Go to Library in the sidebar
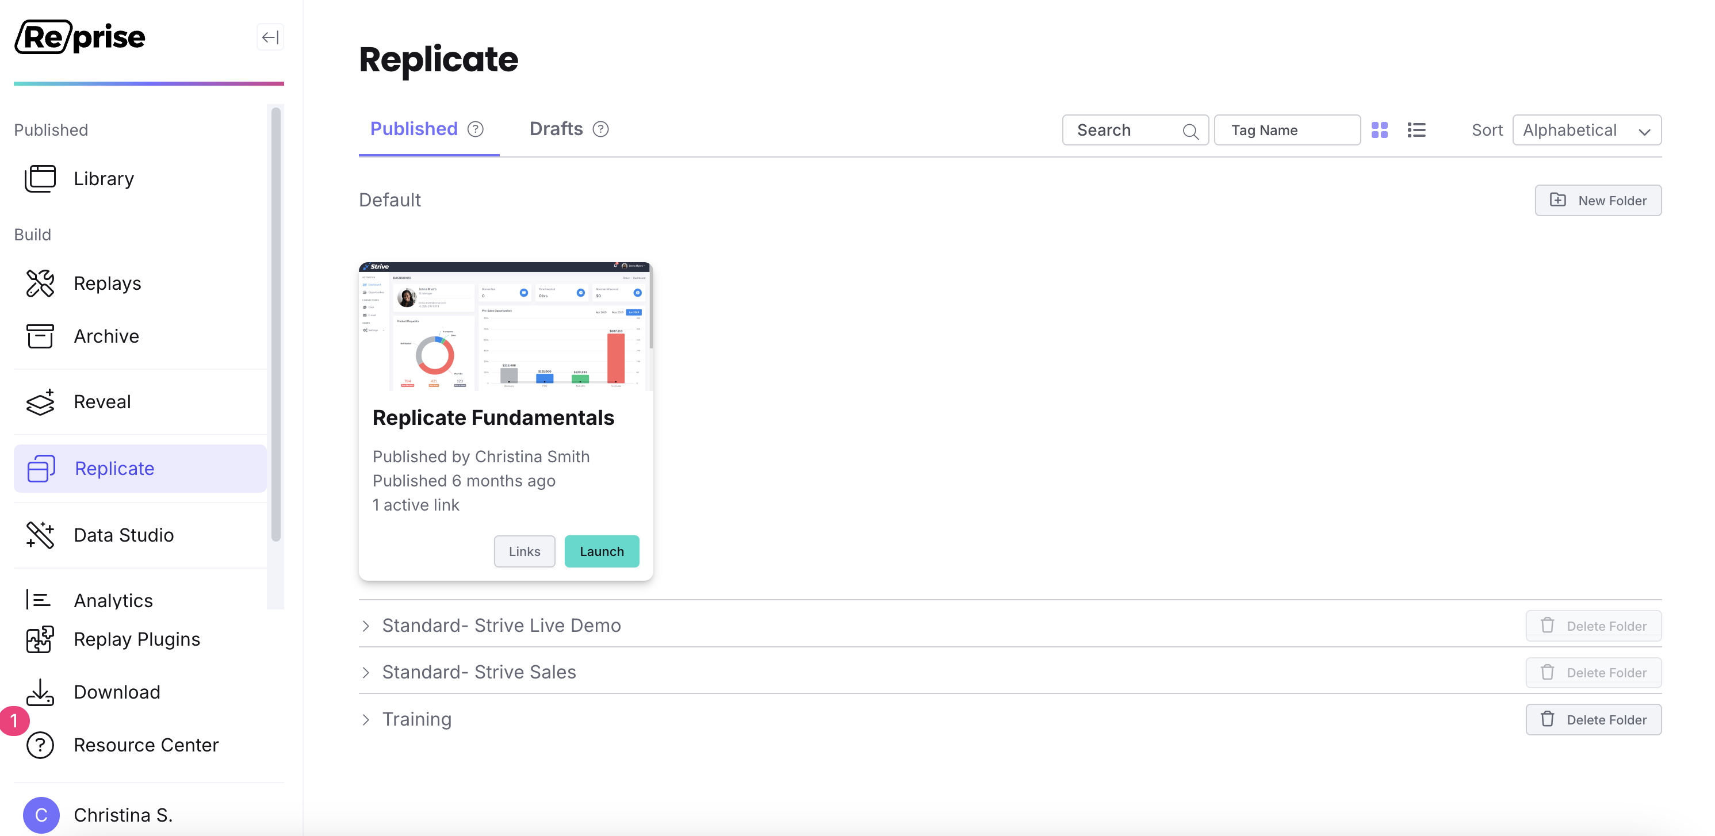The image size is (1715, 836). 104,178
